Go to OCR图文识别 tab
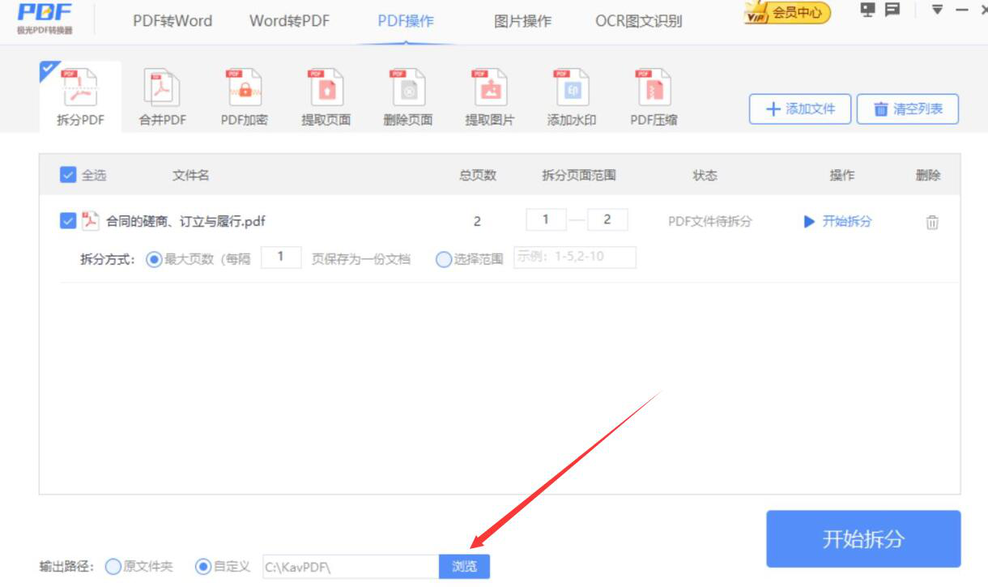988x587 pixels. [639, 21]
